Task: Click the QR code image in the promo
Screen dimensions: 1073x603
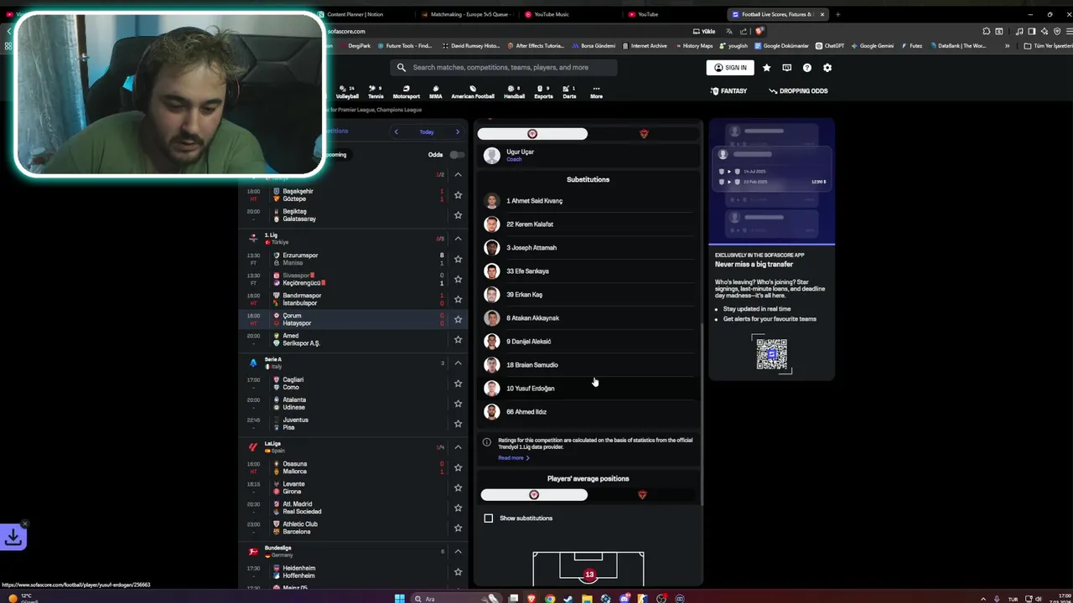Action: [x=771, y=354]
